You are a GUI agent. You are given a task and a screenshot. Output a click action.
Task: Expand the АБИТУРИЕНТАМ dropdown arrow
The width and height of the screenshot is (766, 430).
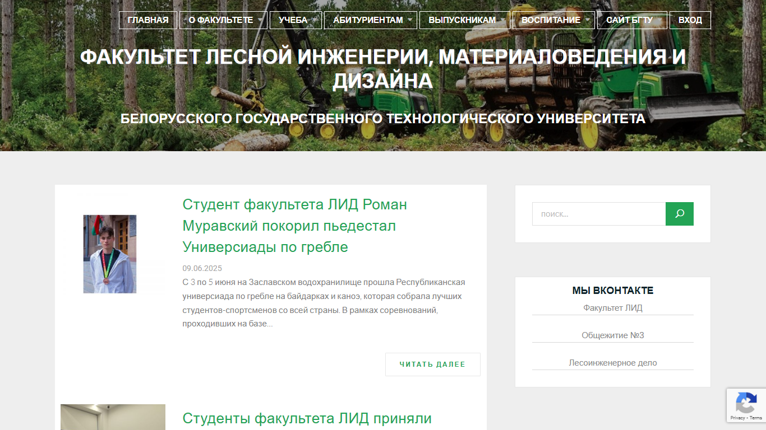pyautogui.click(x=410, y=20)
